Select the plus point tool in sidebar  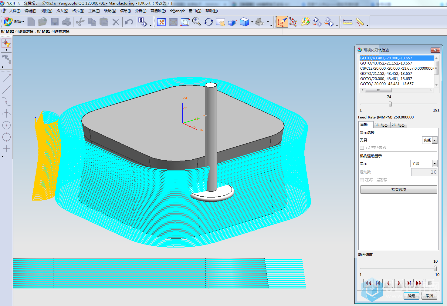[6, 148]
